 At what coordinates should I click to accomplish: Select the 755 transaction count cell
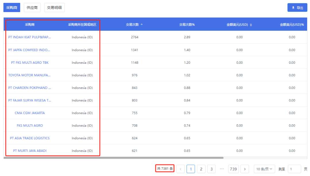click(135, 113)
